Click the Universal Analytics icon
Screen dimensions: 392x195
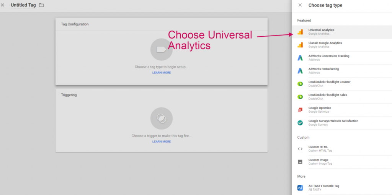click(x=300, y=32)
